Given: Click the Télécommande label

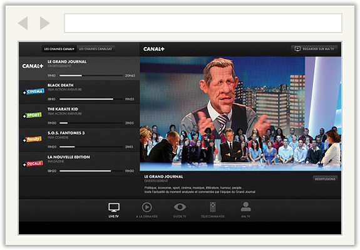Looking at the screenshot, I should (x=213, y=216).
